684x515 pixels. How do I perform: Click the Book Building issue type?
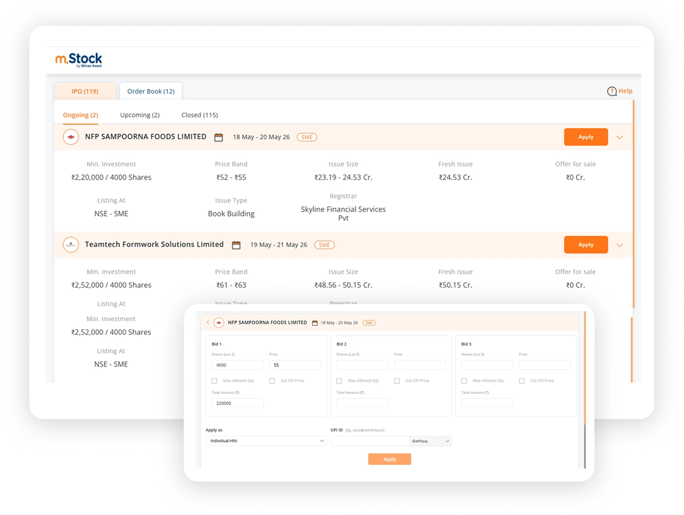click(x=231, y=214)
